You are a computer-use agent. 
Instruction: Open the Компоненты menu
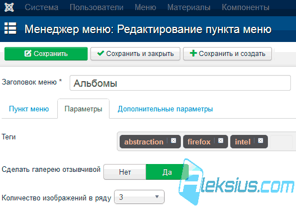pos(245,7)
